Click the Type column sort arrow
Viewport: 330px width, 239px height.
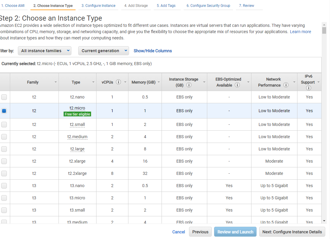93,82
